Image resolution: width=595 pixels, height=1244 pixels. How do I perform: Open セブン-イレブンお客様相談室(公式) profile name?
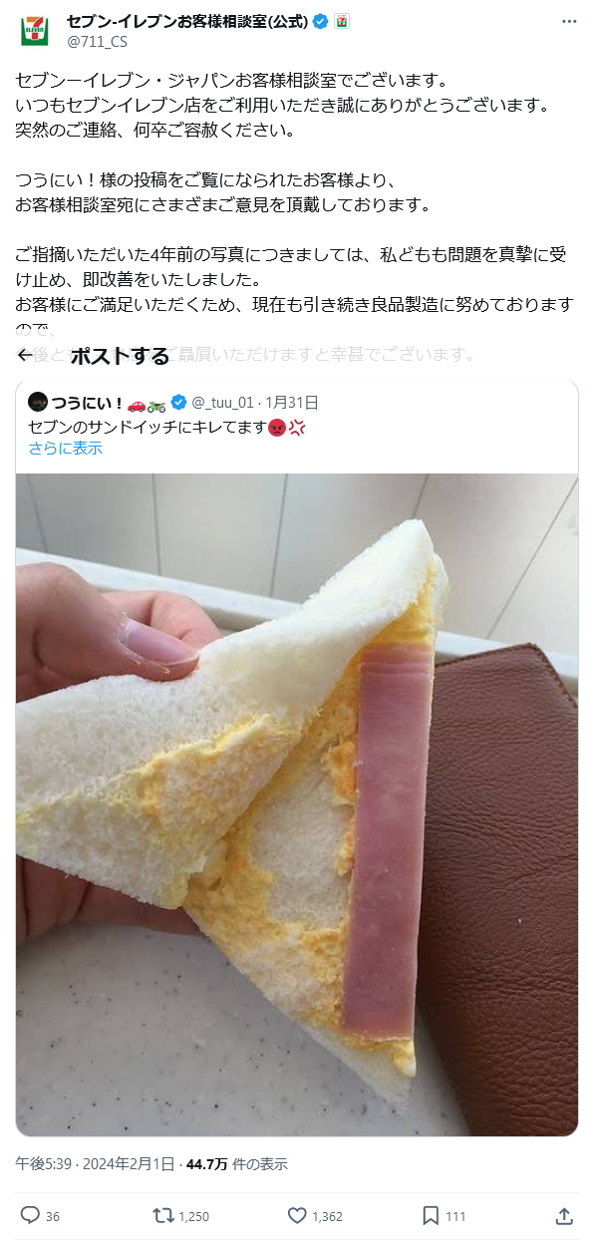point(187,21)
